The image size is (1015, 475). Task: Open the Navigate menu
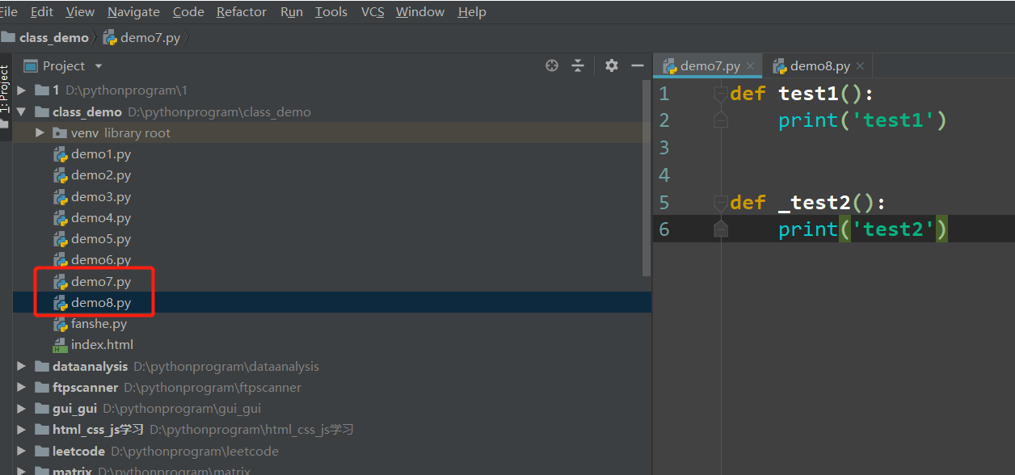click(x=133, y=11)
